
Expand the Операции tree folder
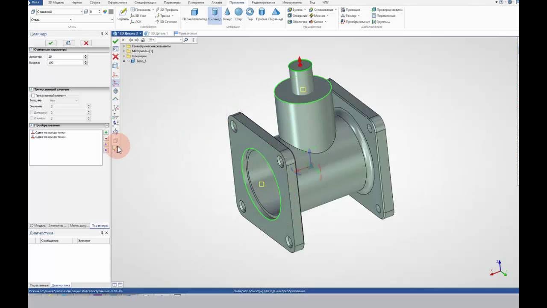pos(124,56)
